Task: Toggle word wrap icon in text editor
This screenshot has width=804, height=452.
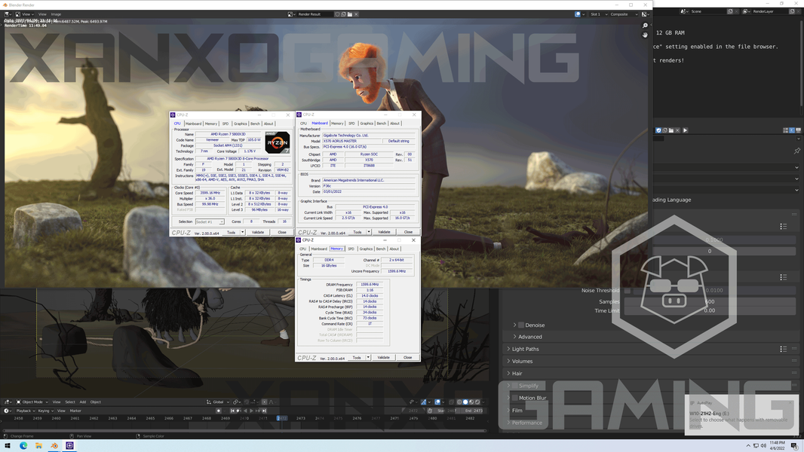Action: pos(792,130)
